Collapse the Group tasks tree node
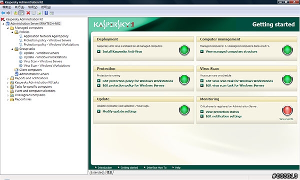The width and height of the screenshot is (300, 180). click(x=12, y=49)
